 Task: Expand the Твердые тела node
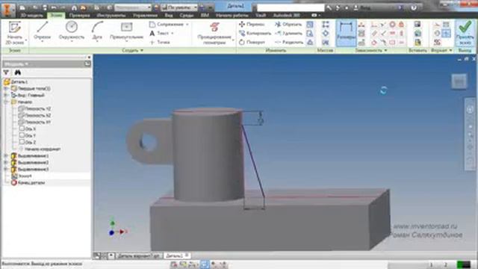pos(6,88)
